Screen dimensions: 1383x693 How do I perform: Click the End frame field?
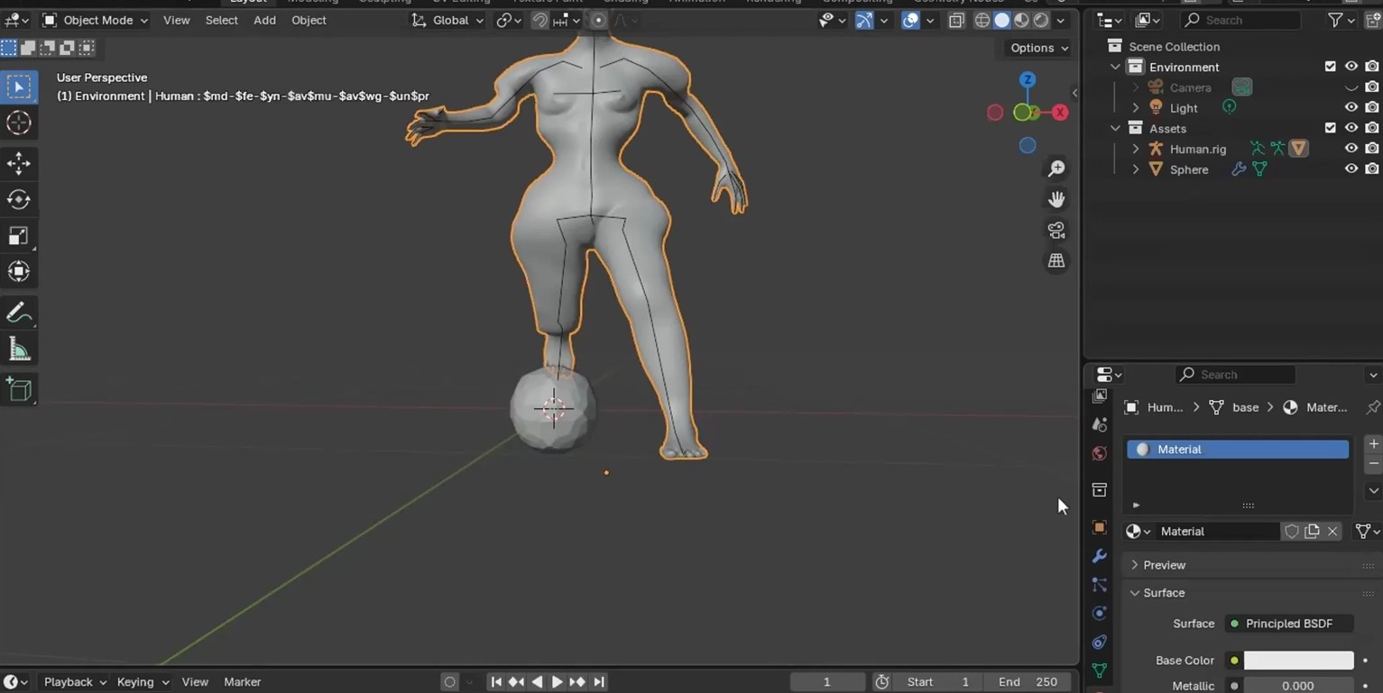point(1028,682)
